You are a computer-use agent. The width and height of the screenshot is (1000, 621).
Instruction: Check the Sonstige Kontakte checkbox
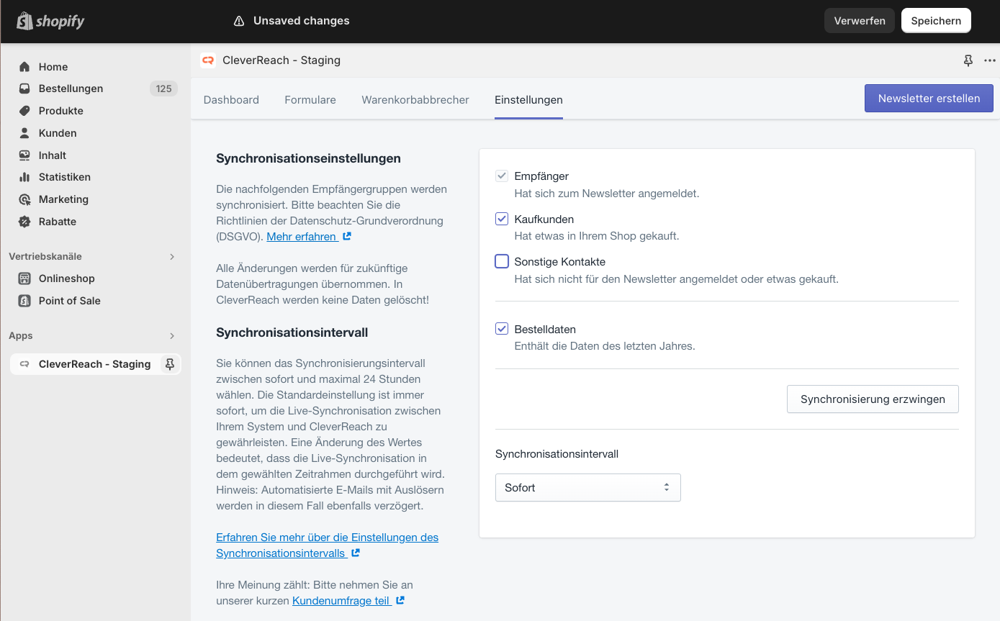[x=502, y=261]
